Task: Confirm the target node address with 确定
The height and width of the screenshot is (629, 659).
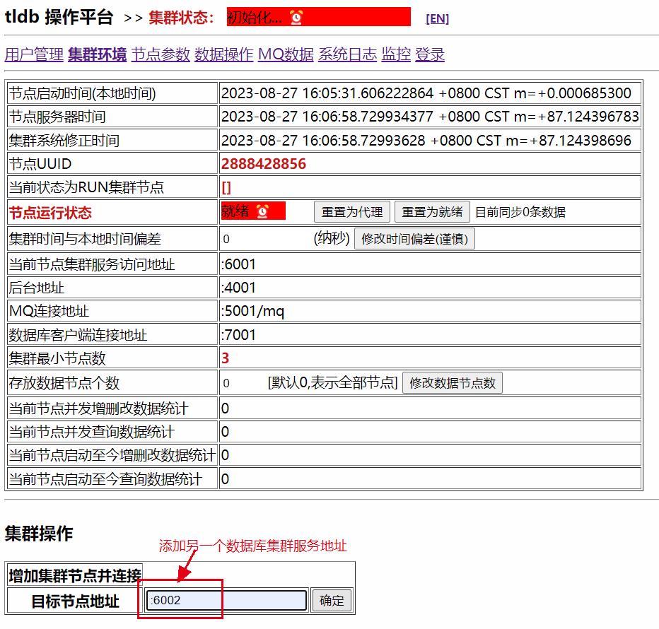Action: [x=332, y=601]
